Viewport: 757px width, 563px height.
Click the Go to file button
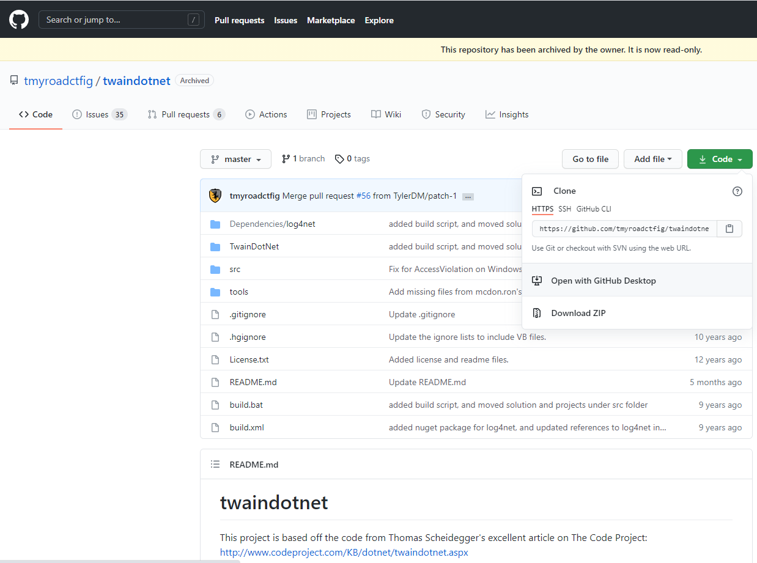pos(590,159)
